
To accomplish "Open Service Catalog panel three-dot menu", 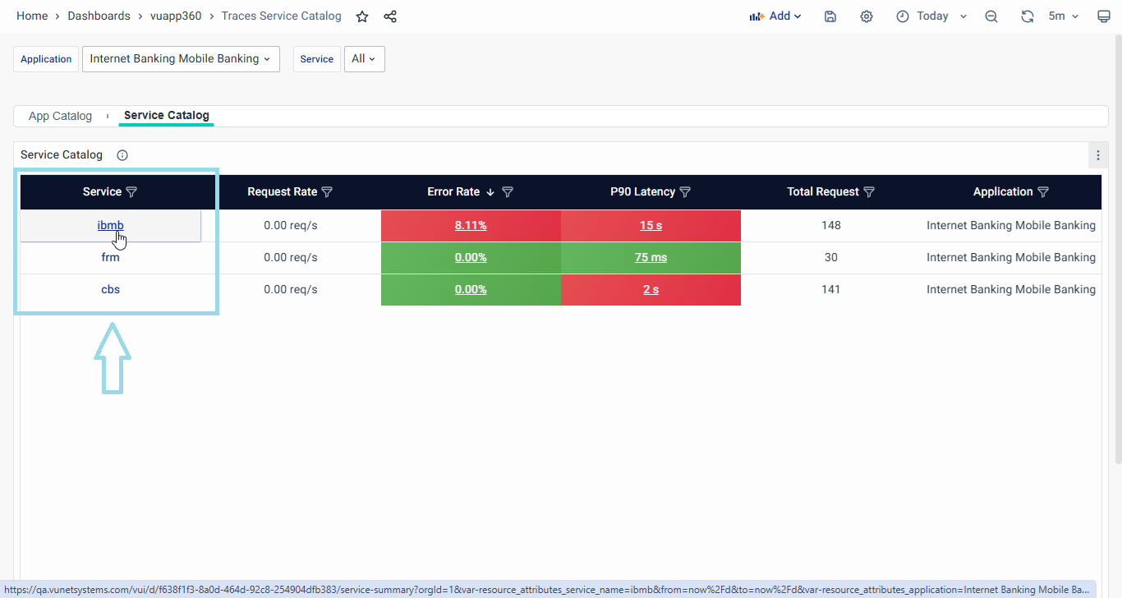I will [1098, 155].
